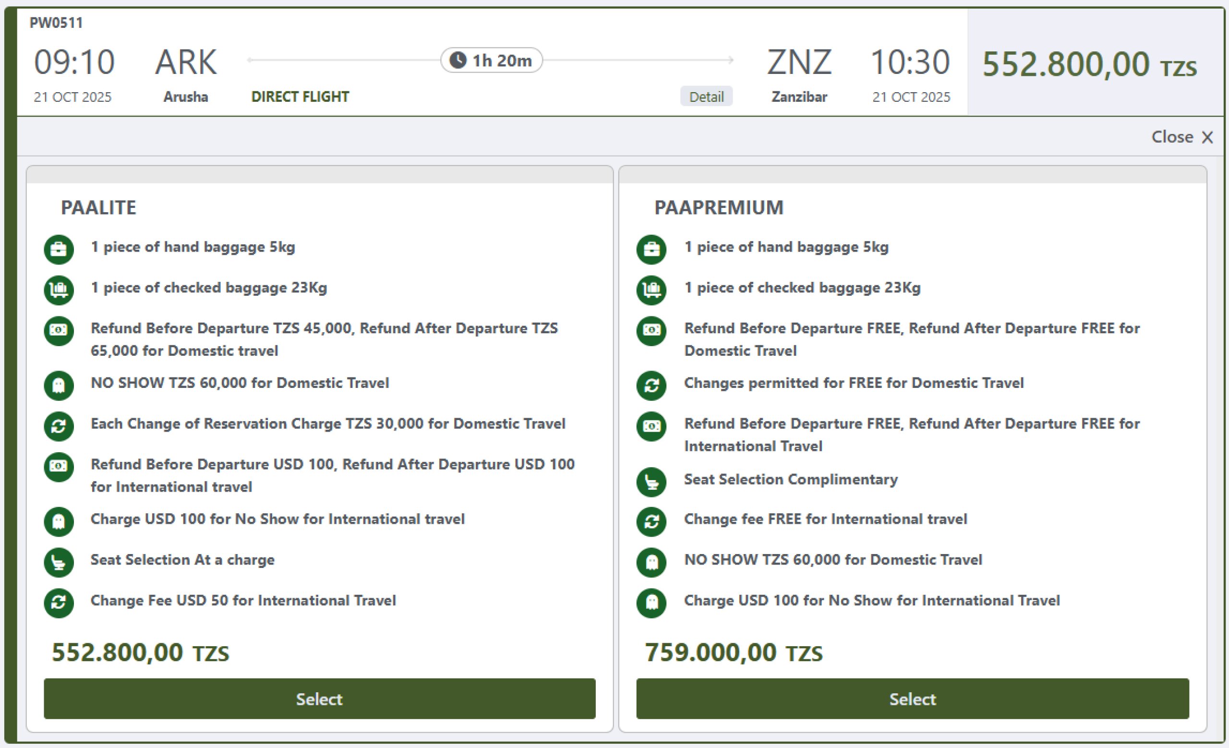The height and width of the screenshot is (748, 1229).
Task: Click the 1h 20m duration badge
Action: 491,60
